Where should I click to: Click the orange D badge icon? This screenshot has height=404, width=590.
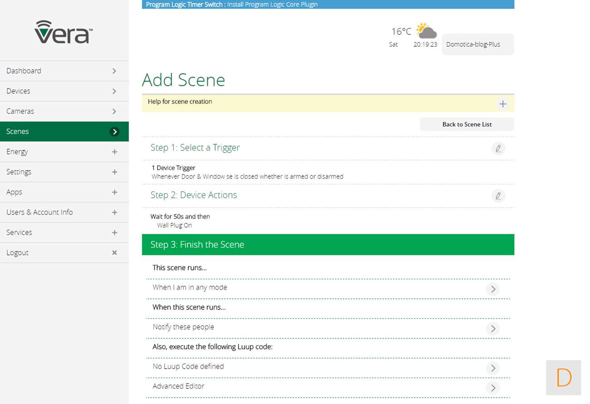(x=563, y=377)
